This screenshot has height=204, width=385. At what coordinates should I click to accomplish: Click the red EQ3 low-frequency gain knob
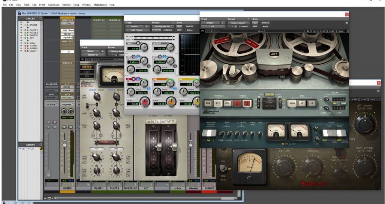(x=145, y=102)
